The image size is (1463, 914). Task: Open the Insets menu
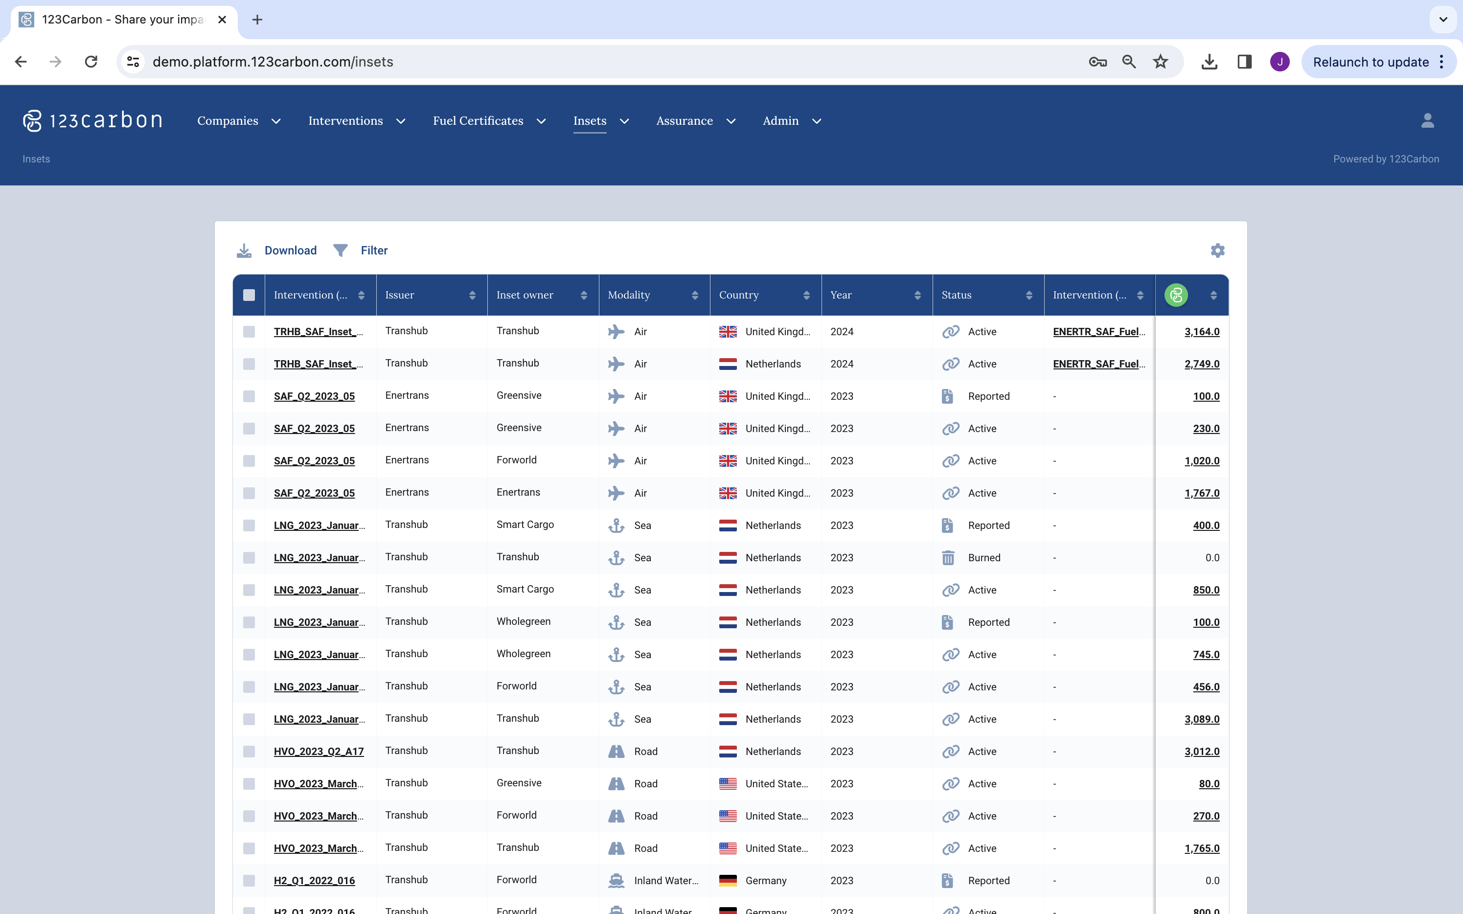click(590, 121)
